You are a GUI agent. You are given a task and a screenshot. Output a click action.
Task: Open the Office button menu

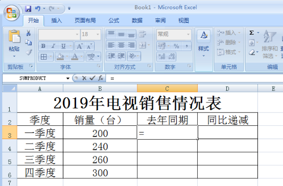[x=12, y=13]
